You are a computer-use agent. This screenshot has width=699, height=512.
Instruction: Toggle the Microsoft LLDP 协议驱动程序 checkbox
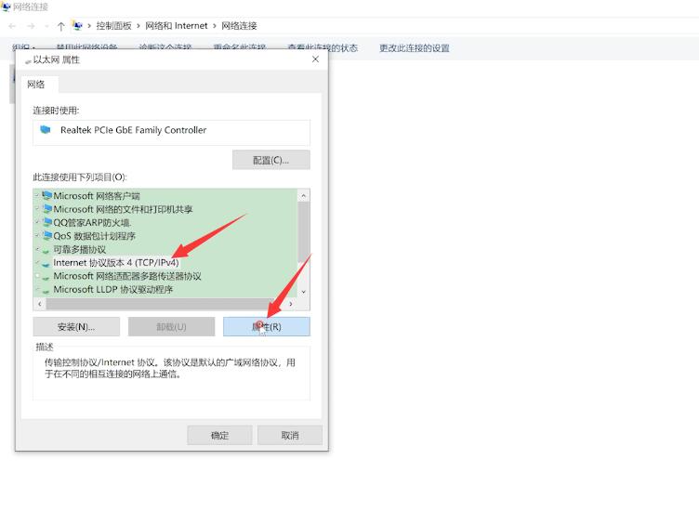(x=37, y=289)
